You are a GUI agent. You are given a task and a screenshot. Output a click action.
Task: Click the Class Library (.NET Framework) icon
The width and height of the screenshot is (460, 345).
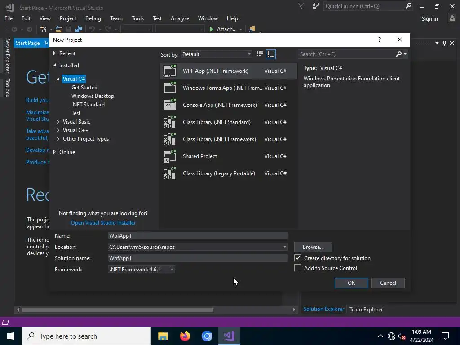click(170, 139)
